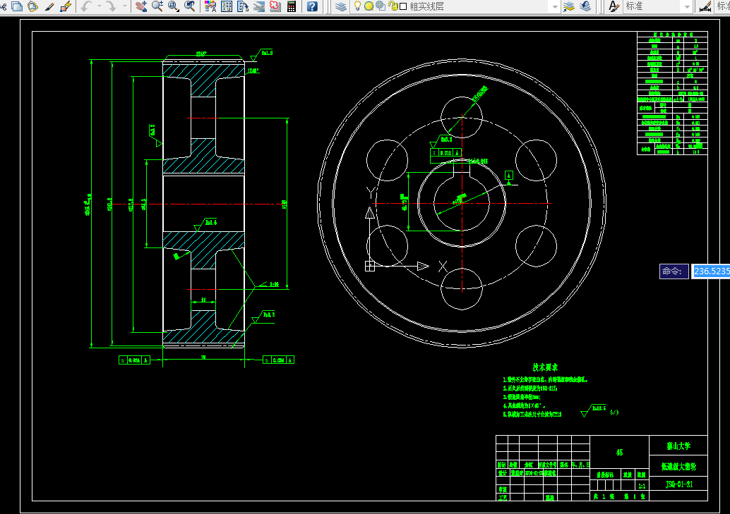Expand the Redo history dropdown arrow
Image resolution: width=730 pixels, height=514 pixels.
point(124,6)
